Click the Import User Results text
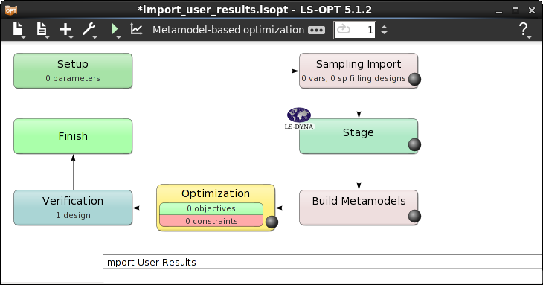 (x=150, y=263)
